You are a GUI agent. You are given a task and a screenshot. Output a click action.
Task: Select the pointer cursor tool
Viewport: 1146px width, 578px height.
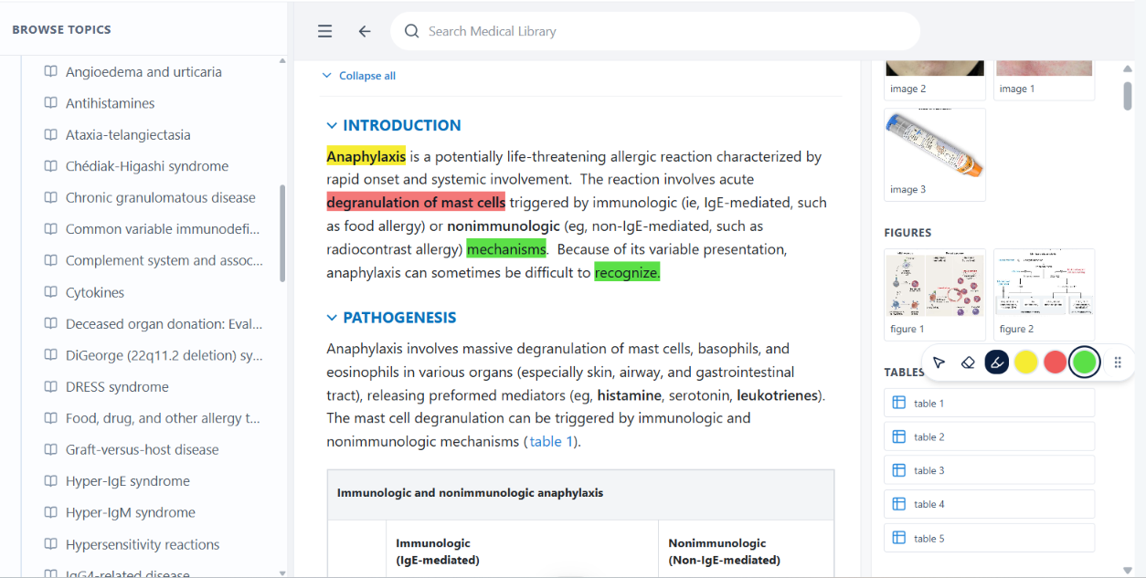point(939,363)
